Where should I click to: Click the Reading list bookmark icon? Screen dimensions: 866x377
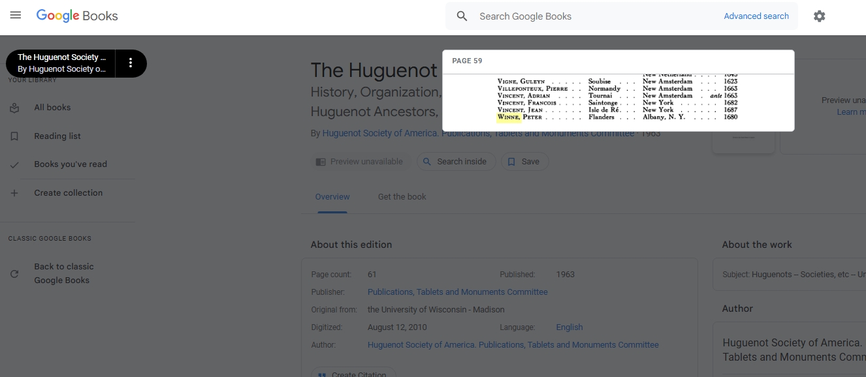pyautogui.click(x=14, y=136)
